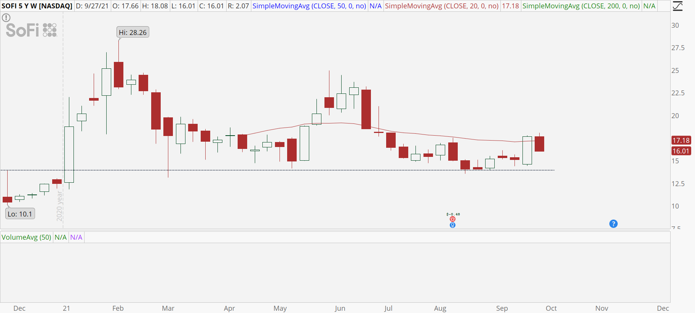Click the blue lightbulb event icon
The height and width of the screenshot is (313, 695).
(x=452, y=225)
